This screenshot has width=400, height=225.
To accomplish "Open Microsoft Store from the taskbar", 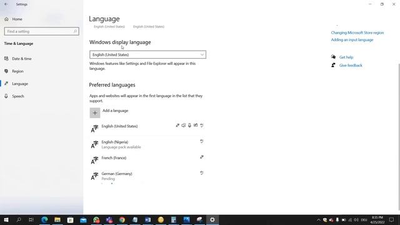I will pyautogui.click(x=71, y=219).
